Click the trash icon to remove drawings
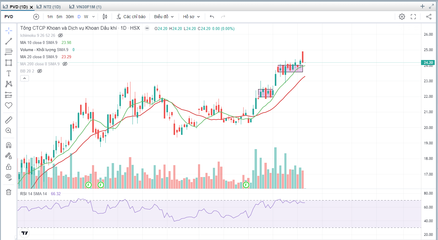Screen dimensions: 438x240 9,192
